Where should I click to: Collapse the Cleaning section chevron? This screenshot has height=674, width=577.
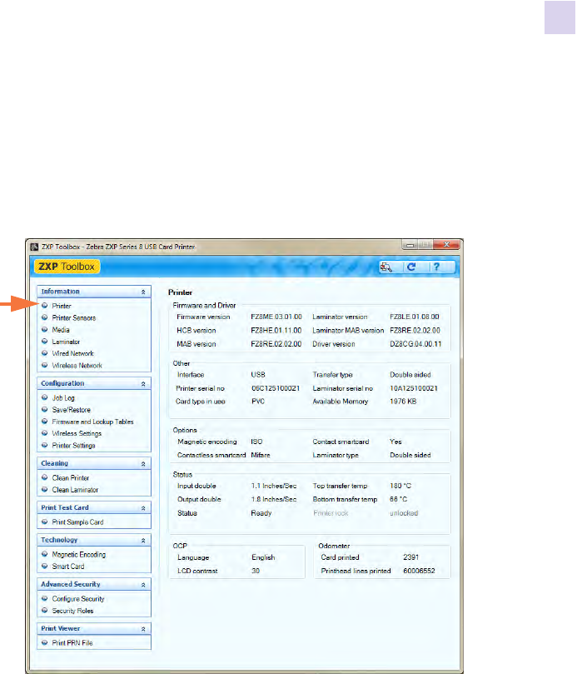(x=143, y=464)
